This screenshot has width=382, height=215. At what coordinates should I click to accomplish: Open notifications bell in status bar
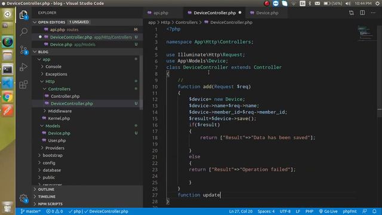(374, 211)
